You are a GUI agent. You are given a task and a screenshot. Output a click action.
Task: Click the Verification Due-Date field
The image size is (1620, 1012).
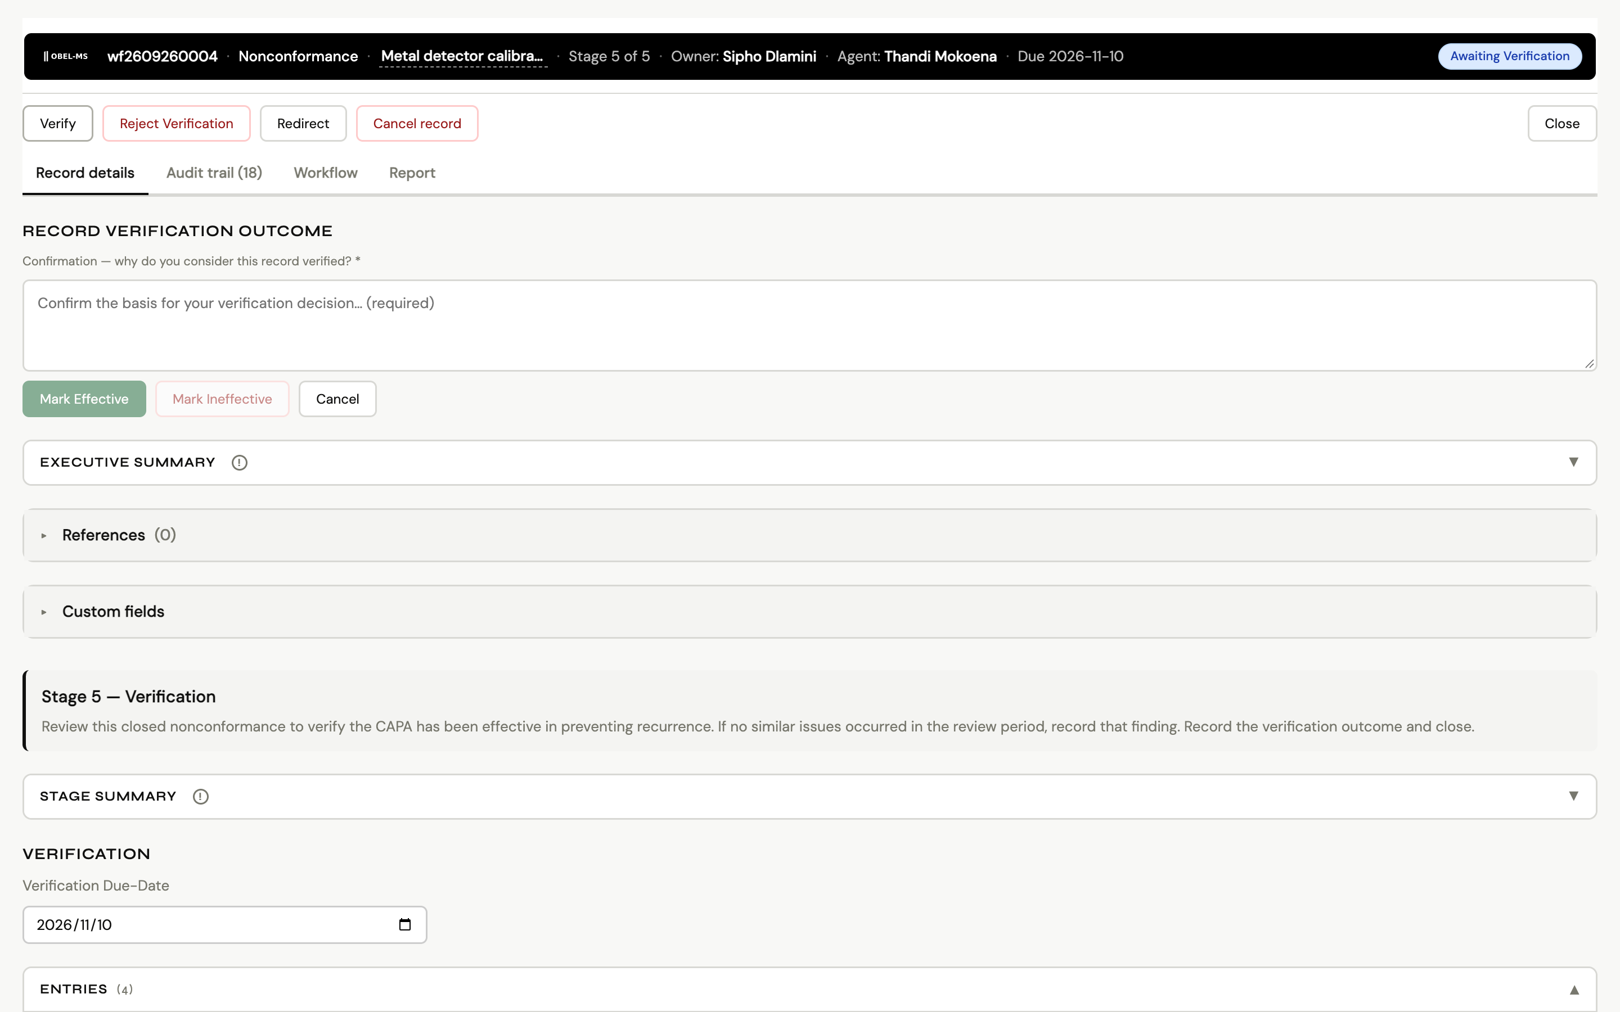225,925
